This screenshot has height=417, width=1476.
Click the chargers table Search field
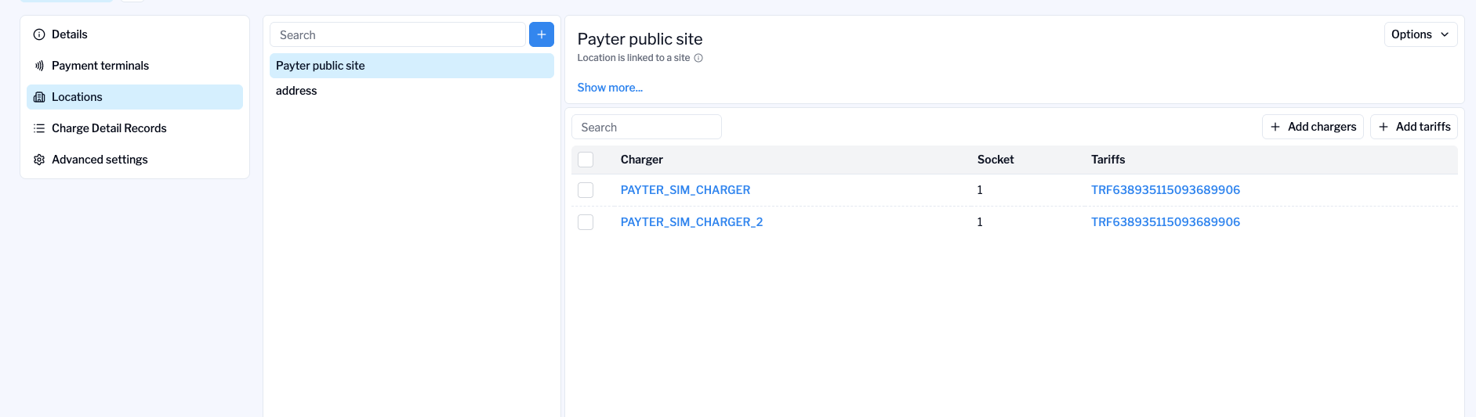[647, 128]
